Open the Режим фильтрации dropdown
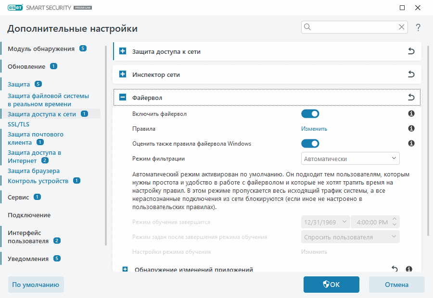433x298 pixels. [350, 158]
